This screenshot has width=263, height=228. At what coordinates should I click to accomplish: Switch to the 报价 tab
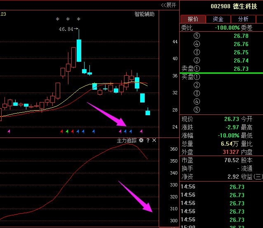(x=193, y=19)
